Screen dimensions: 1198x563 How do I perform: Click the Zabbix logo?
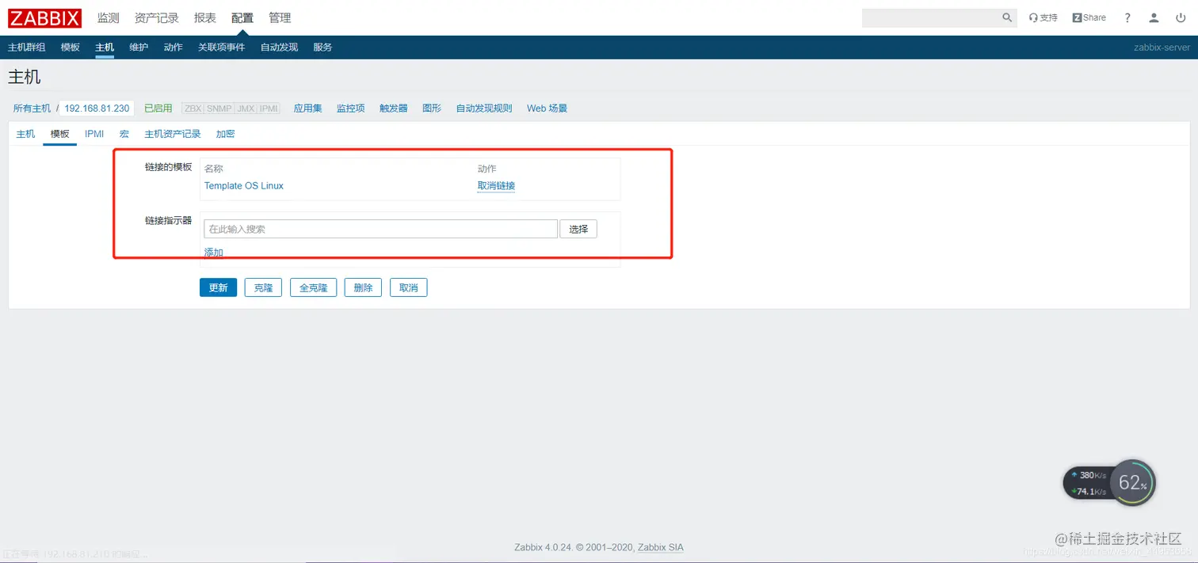click(45, 17)
